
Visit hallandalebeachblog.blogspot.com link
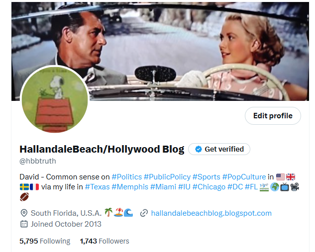[x=211, y=213]
